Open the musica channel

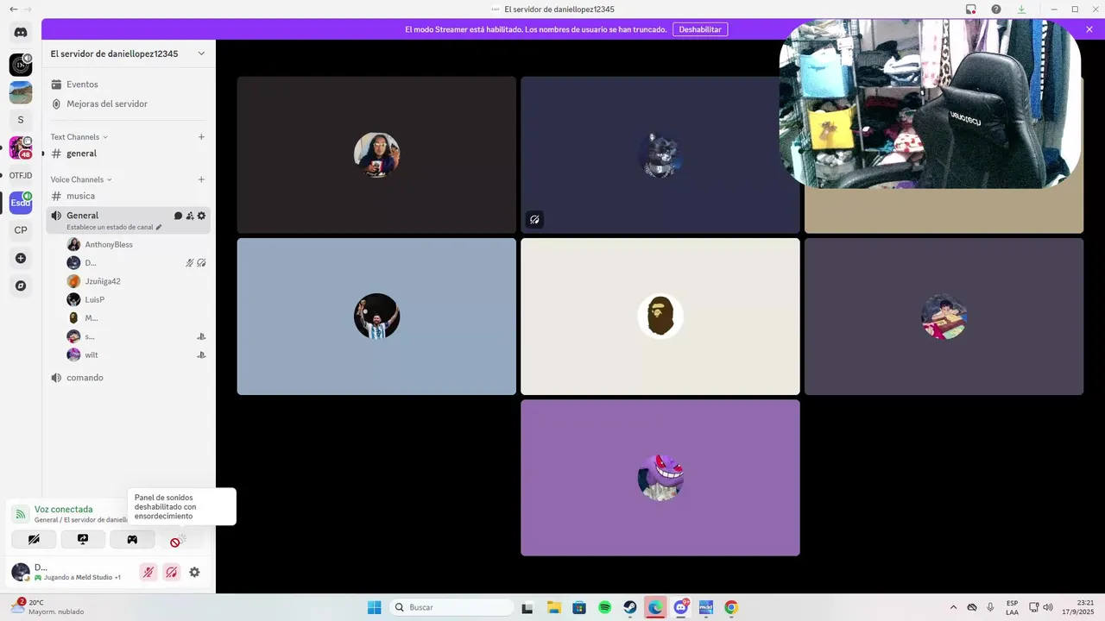click(x=128, y=196)
